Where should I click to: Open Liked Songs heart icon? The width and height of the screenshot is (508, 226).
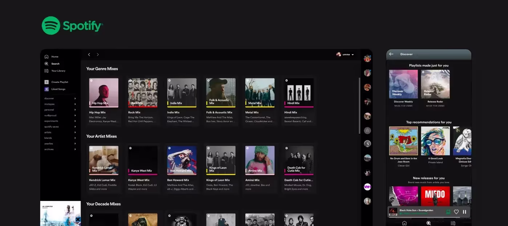(x=46, y=89)
